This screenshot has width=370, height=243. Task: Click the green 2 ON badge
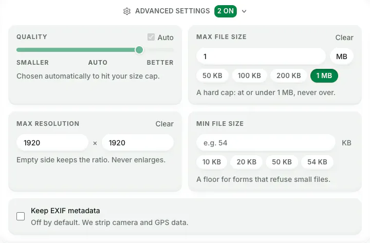[226, 11]
